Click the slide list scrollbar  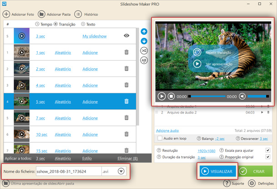coord(137,77)
